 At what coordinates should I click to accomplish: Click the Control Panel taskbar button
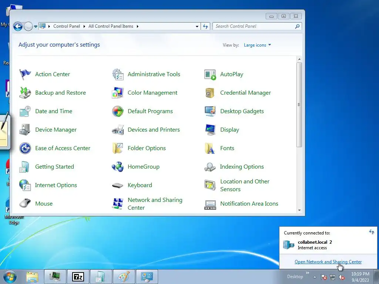coord(147,277)
